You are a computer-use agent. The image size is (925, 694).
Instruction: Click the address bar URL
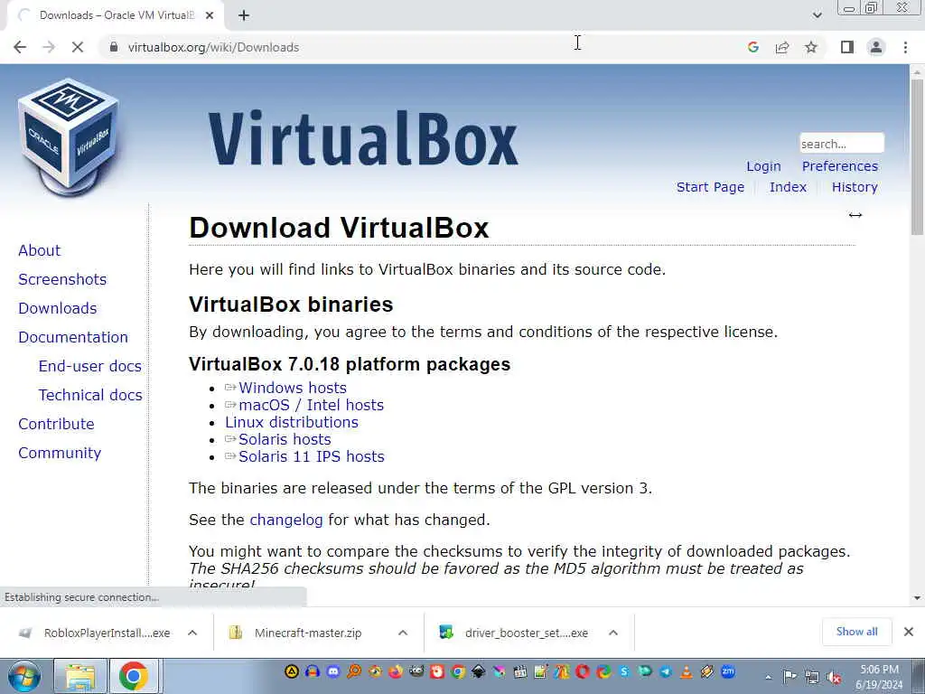(x=213, y=47)
